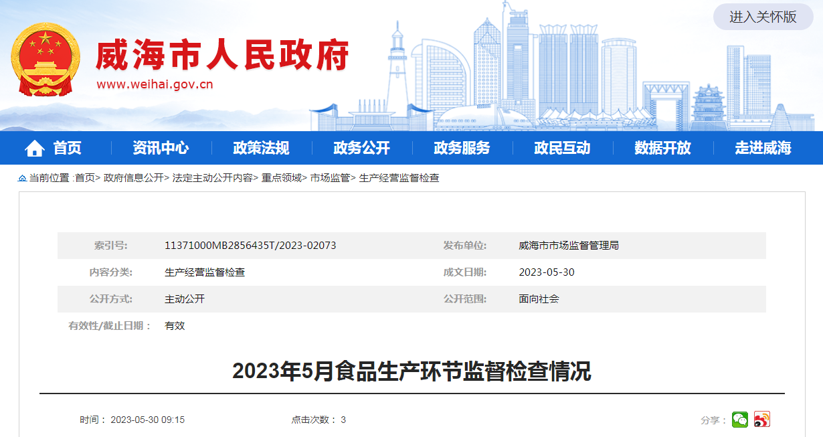Click the 索引号 label
Screen dimensions: 823x437
(x=110, y=246)
